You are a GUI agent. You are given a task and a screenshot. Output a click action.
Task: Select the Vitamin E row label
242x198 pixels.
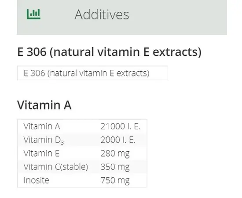click(41, 153)
